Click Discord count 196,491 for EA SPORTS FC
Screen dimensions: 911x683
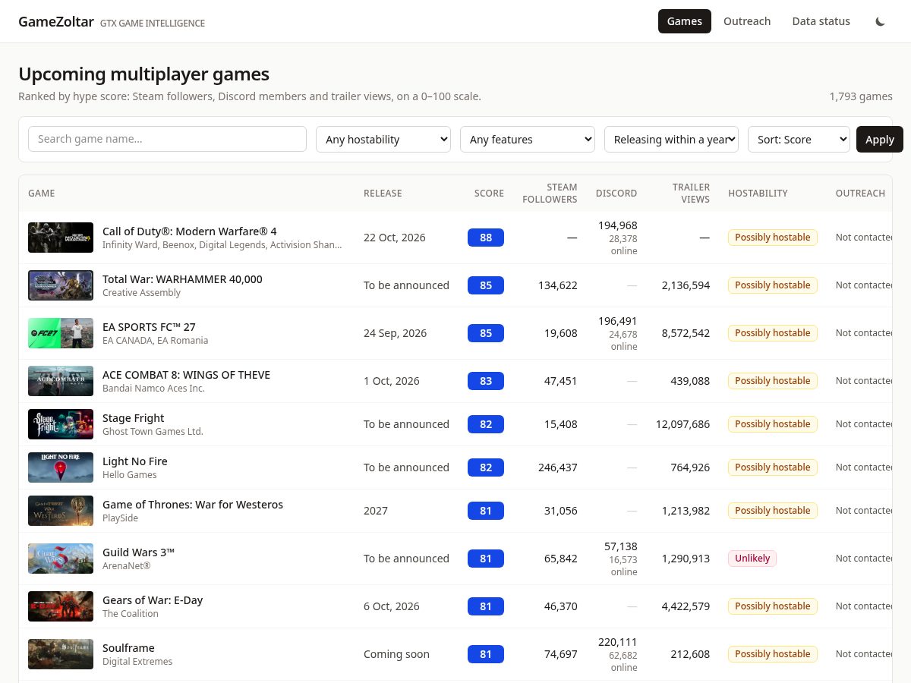(x=618, y=321)
